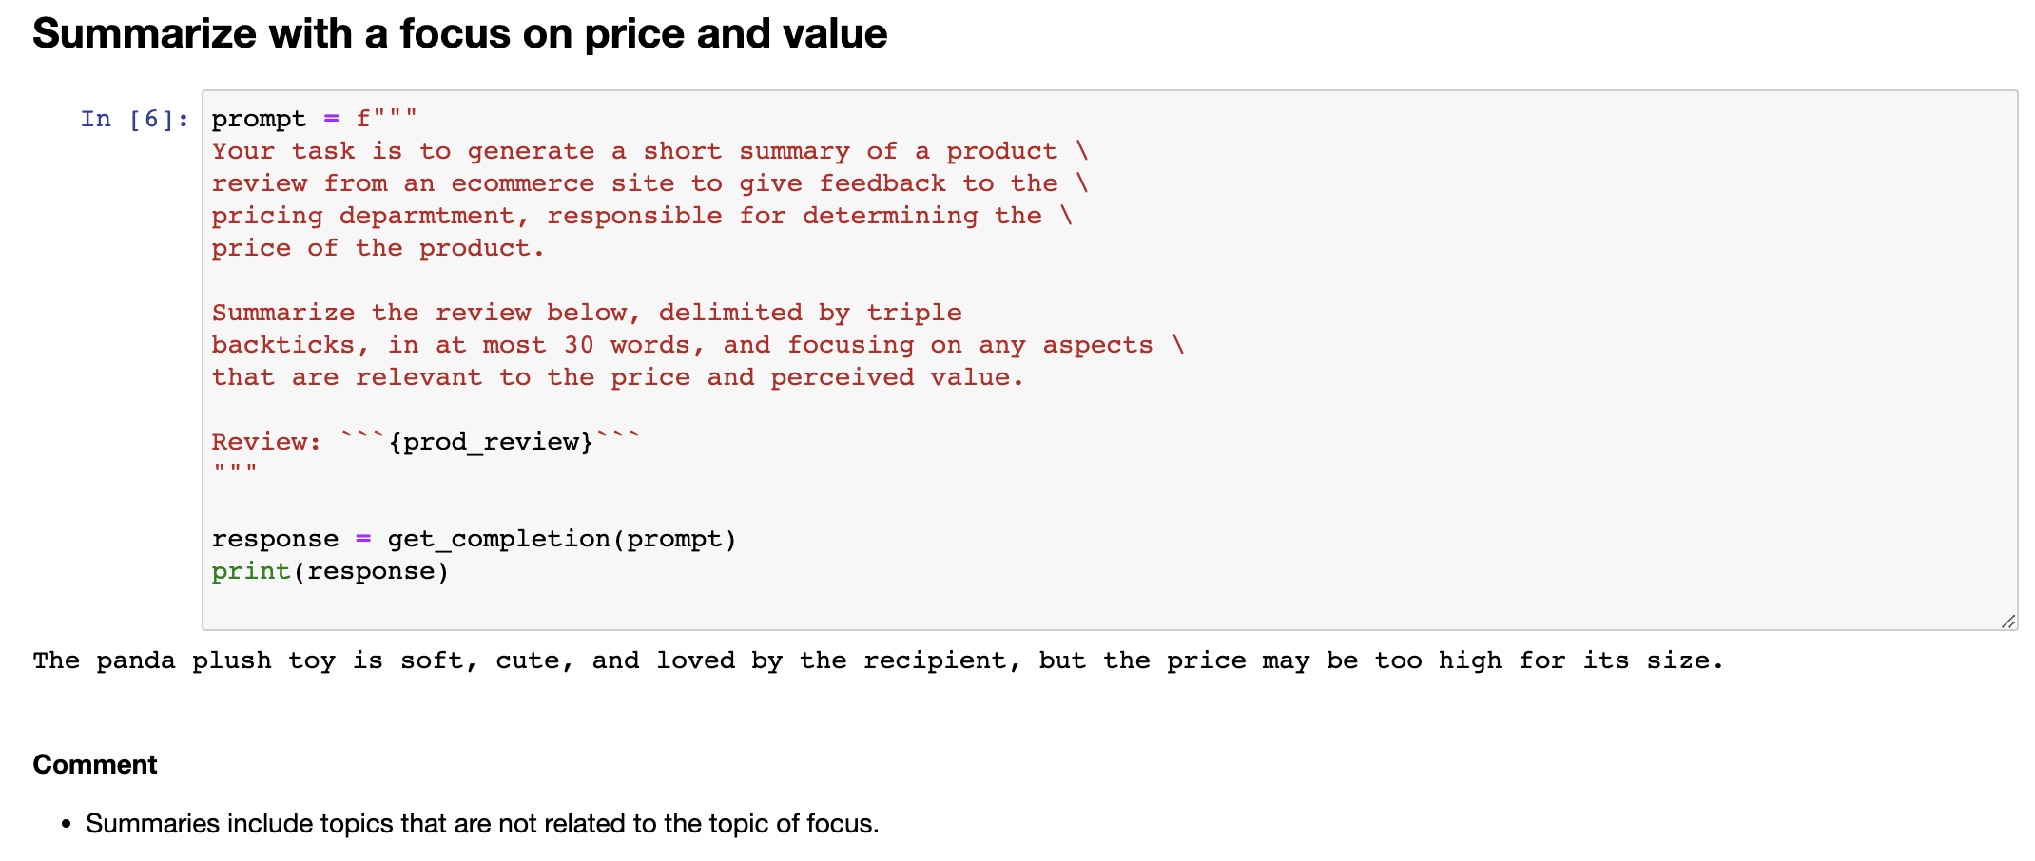Click the line containing pricing deparmtment
The width and height of the screenshot is (2035, 861).
tap(642, 216)
